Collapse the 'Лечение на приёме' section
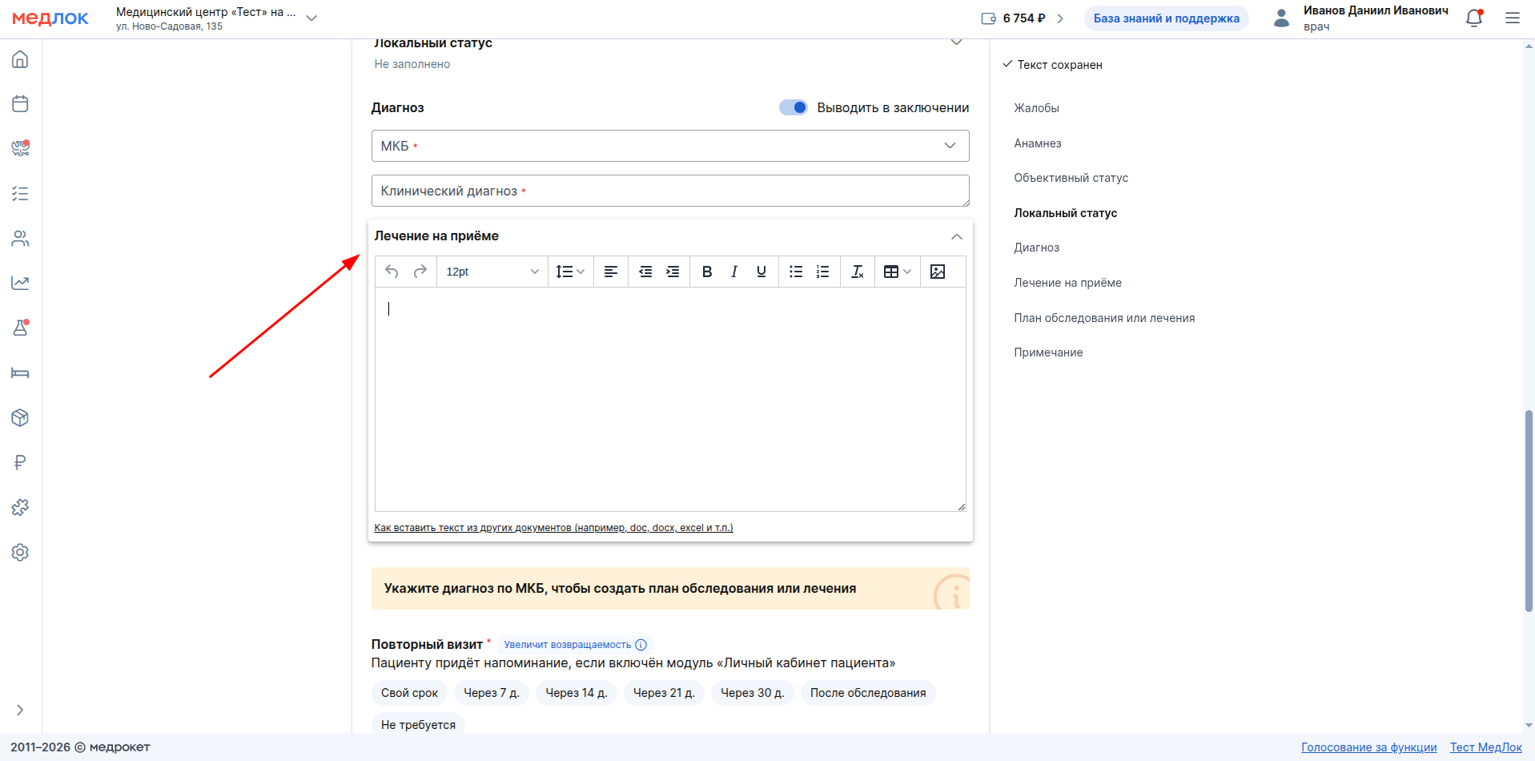Screen dimensions: 1535x761 956,236
